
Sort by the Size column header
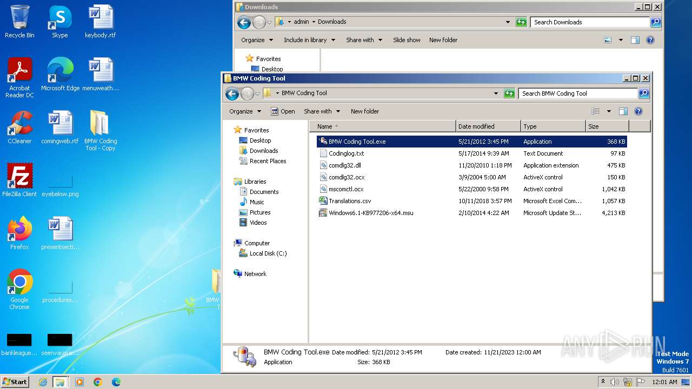(x=607, y=126)
